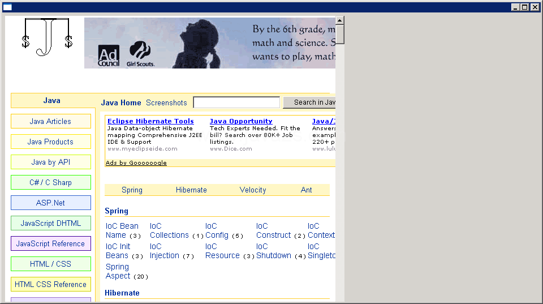Focus the search text field

click(x=236, y=102)
